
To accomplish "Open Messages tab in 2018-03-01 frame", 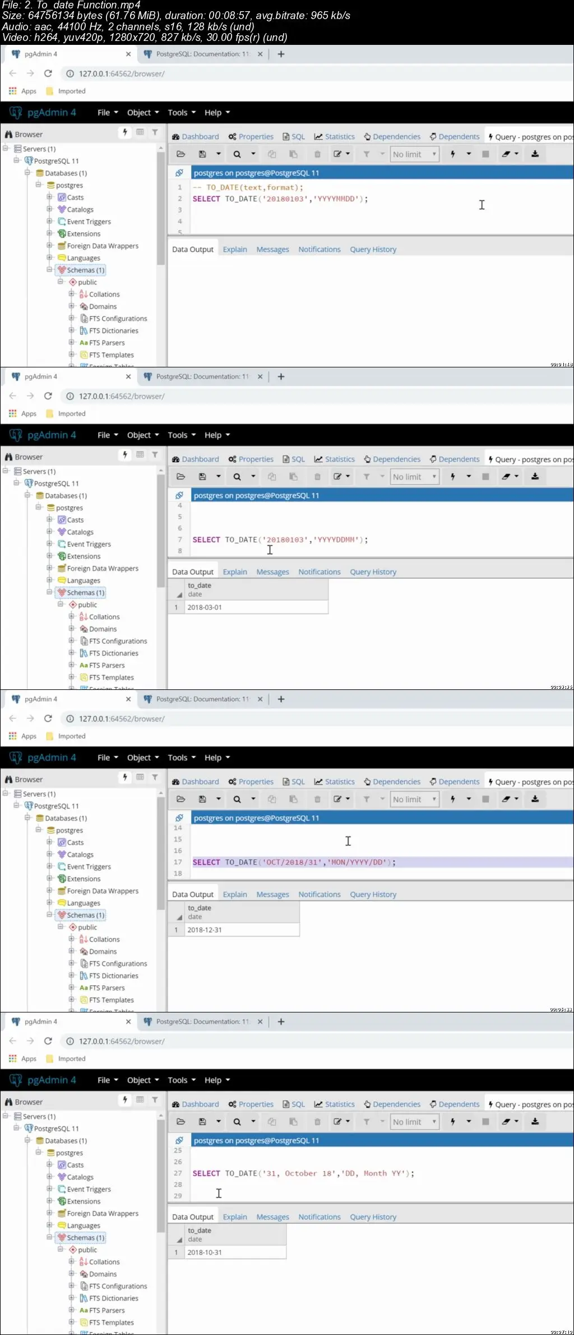I will tap(272, 572).
